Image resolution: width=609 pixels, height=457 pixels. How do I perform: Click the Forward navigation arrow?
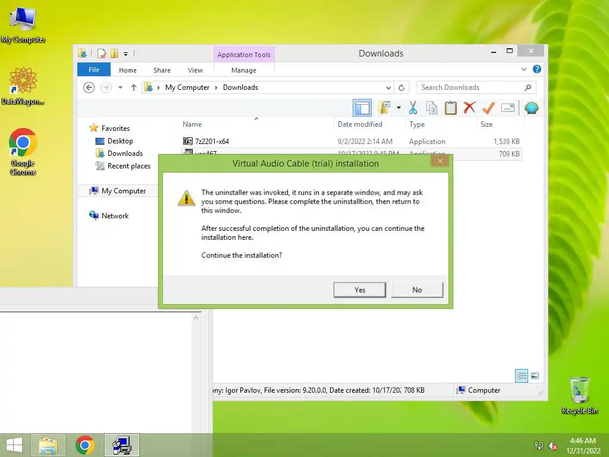pos(106,87)
